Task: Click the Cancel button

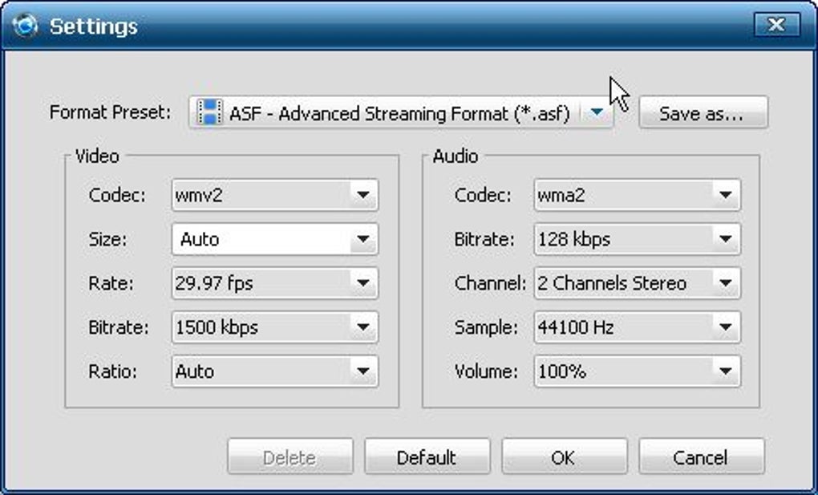Action: tap(701, 457)
